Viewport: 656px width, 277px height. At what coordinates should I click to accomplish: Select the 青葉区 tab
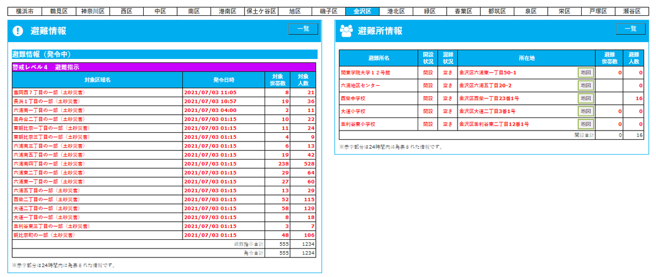pyautogui.click(x=464, y=11)
